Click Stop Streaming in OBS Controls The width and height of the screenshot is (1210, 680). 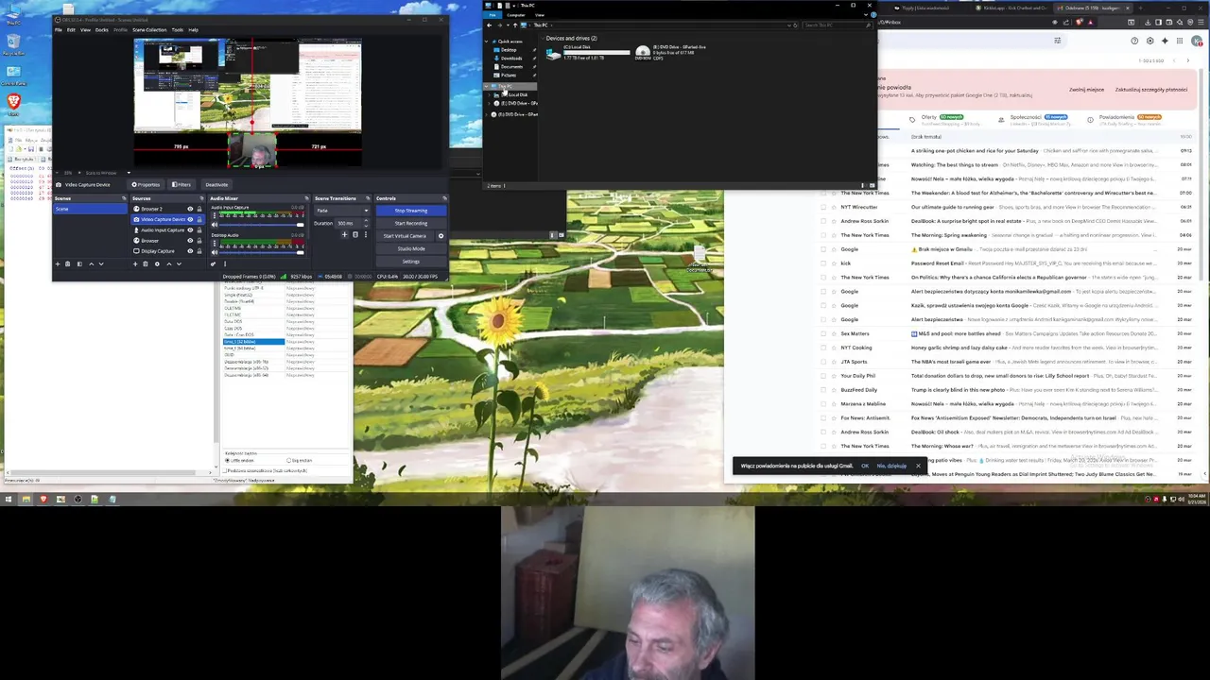(x=410, y=211)
